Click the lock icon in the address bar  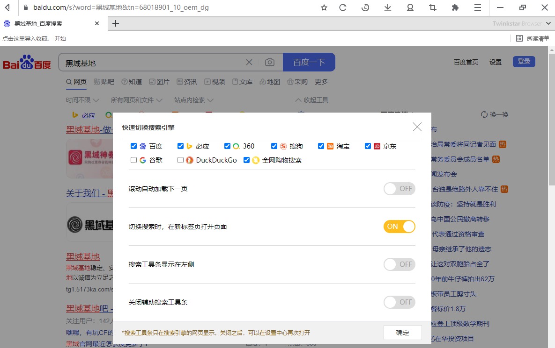pyautogui.click(x=25, y=7)
